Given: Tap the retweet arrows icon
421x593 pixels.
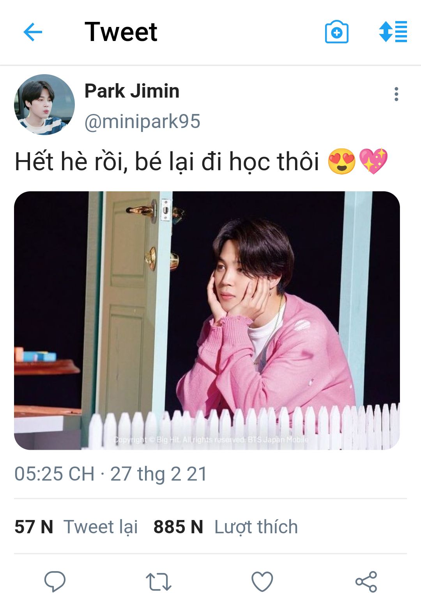Looking at the screenshot, I should 159,582.
